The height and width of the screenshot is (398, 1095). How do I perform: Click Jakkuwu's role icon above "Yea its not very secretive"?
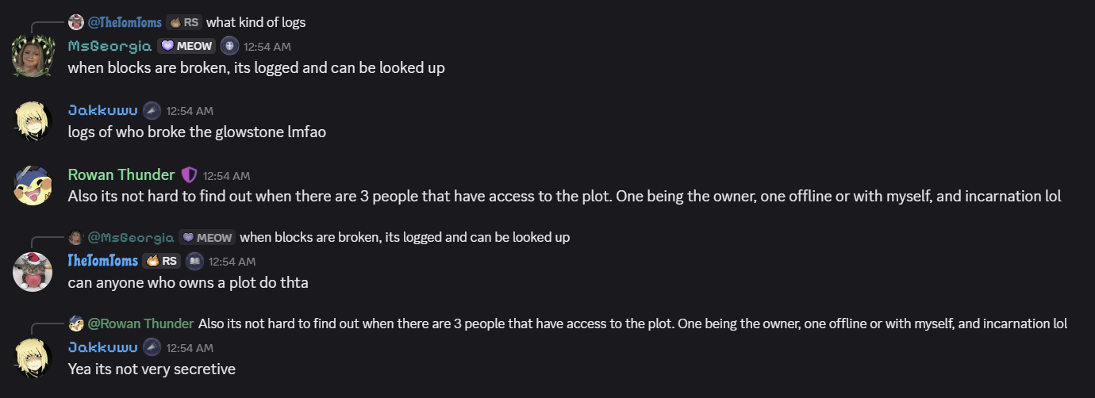click(x=152, y=347)
